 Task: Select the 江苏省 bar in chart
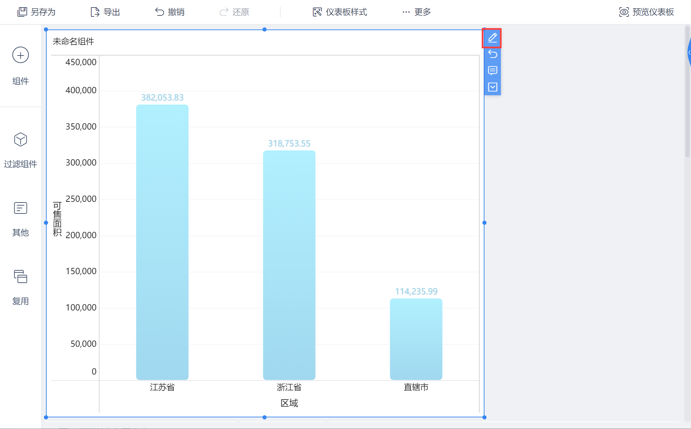tap(162, 242)
